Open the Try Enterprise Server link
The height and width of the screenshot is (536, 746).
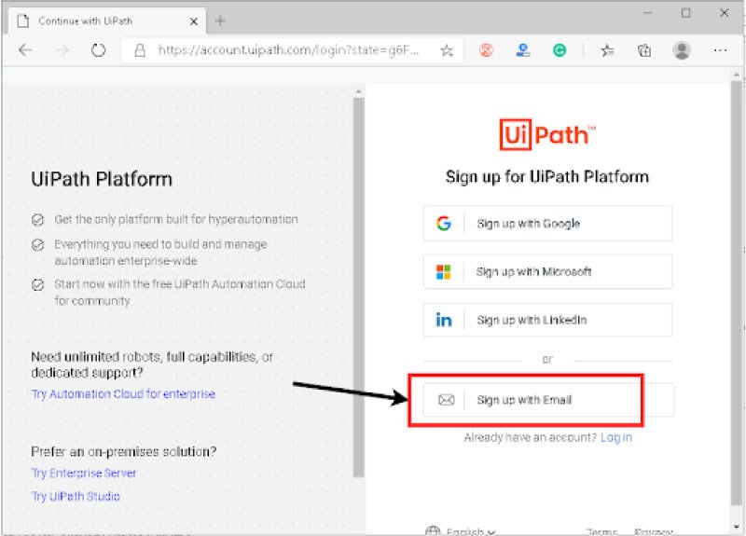pos(84,473)
